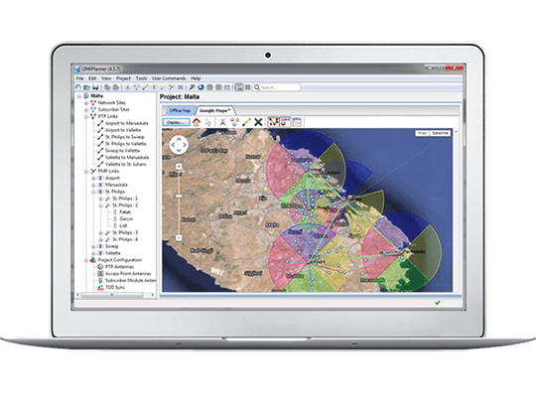The image size is (536, 406).
Task: Select the Swieqi to Valletta link
Action: coord(122,151)
